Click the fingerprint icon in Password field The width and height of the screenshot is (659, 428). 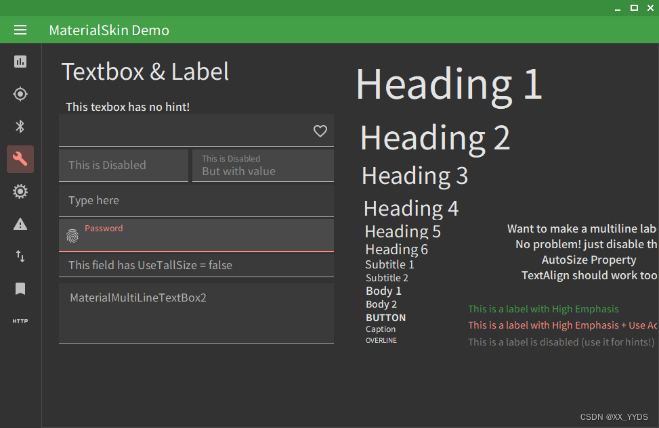coord(72,236)
